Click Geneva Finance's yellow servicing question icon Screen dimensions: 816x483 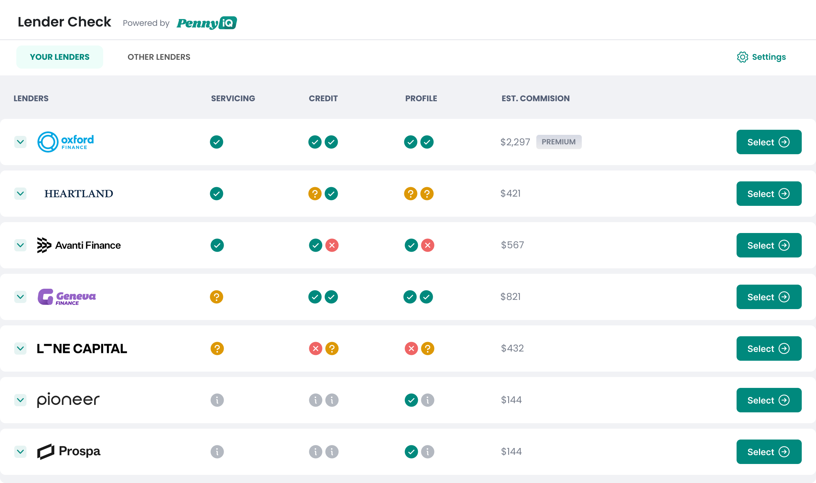[x=216, y=297]
